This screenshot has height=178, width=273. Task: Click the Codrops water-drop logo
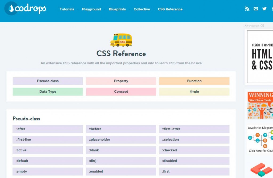(x=11, y=8)
